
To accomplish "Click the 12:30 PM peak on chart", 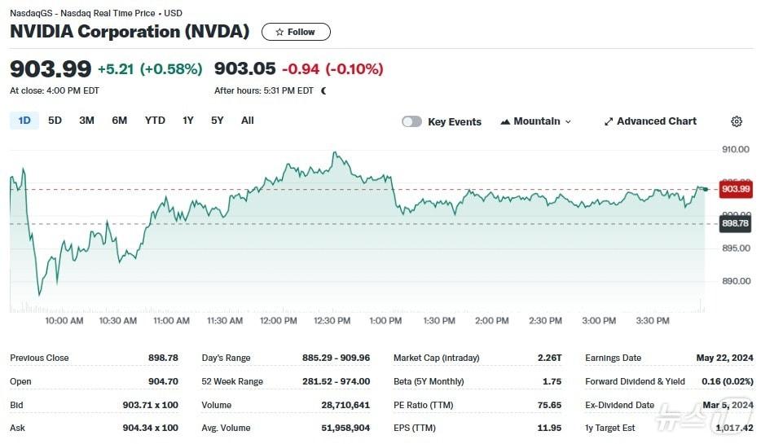I will pyautogui.click(x=334, y=152).
